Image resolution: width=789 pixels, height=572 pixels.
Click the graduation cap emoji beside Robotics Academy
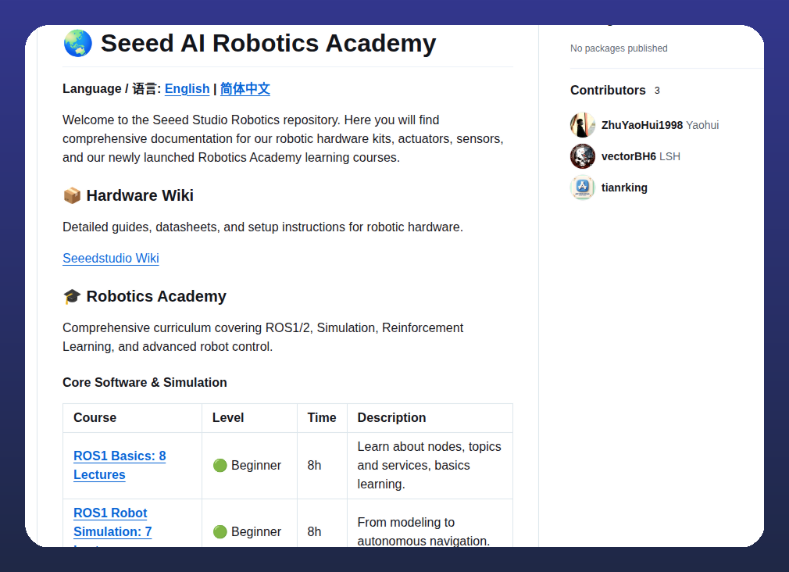72,296
